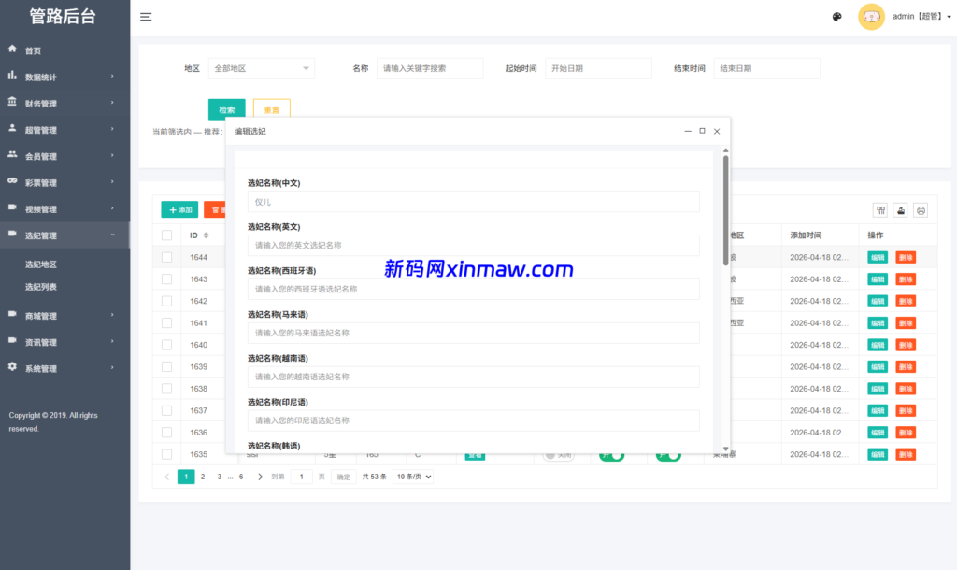The height and width of the screenshot is (570, 957).
Task: Click the globe language icon in the header
Action: [x=836, y=17]
